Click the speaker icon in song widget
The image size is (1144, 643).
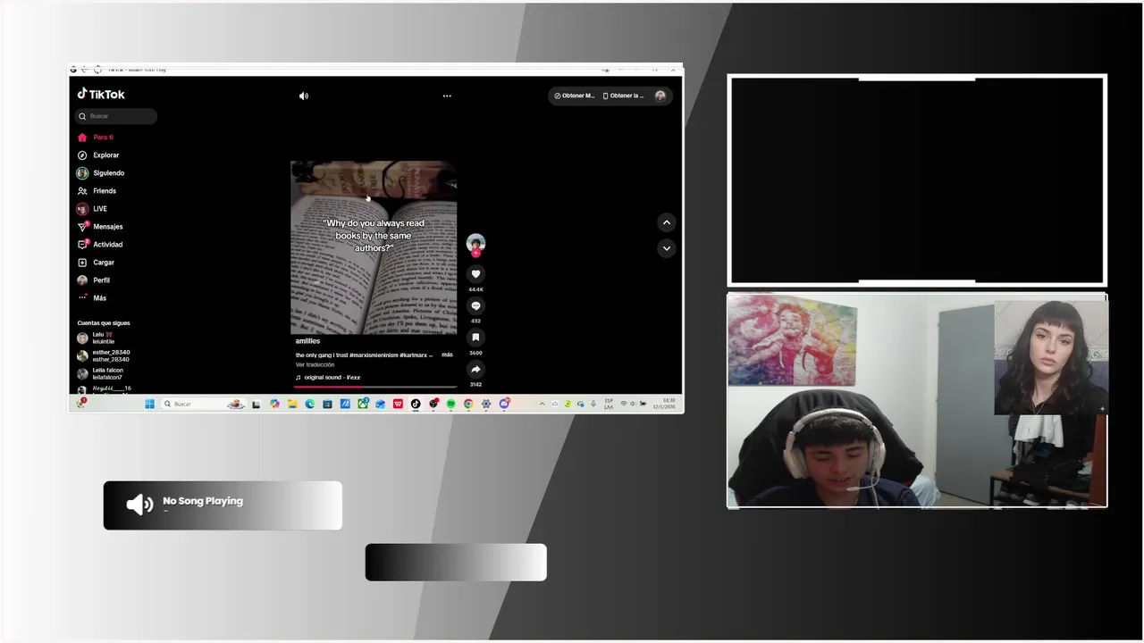pyautogui.click(x=139, y=505)
